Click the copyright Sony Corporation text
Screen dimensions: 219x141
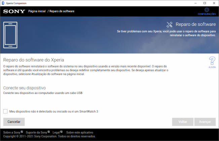pyautogui.click(x=49, y=136)
